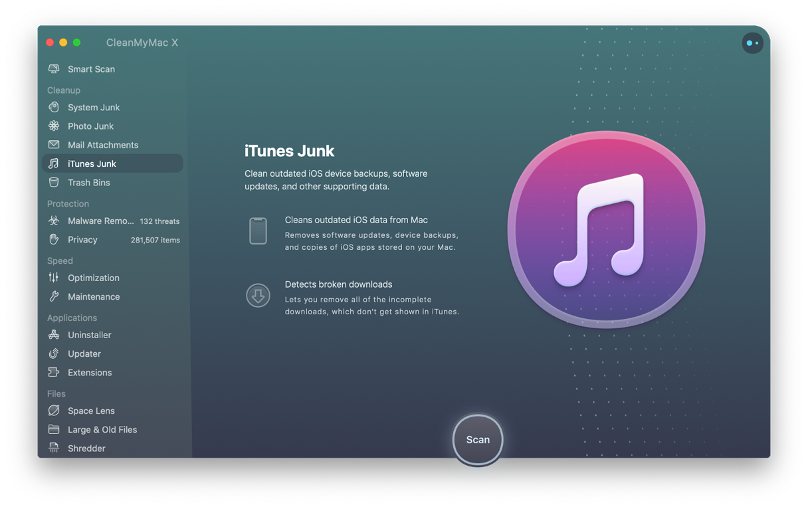Click the iTunes Junk music note sidebar icon
Viewport: 808px width, 505px height.
tap(54, 163)
